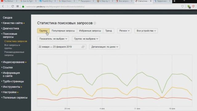Image resolution: width=197 pixels, height=111 pixels.
Task: Expand 'Инструменты' sidebar section
Action: click(x=11, y=87)
